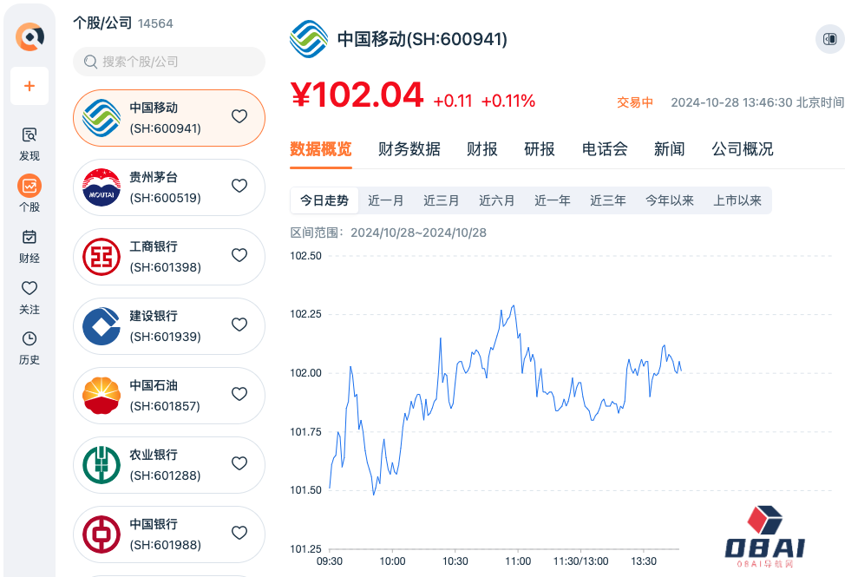Select the 近一月 chart range
Viewport: 858px width, 577px height.
386,200
